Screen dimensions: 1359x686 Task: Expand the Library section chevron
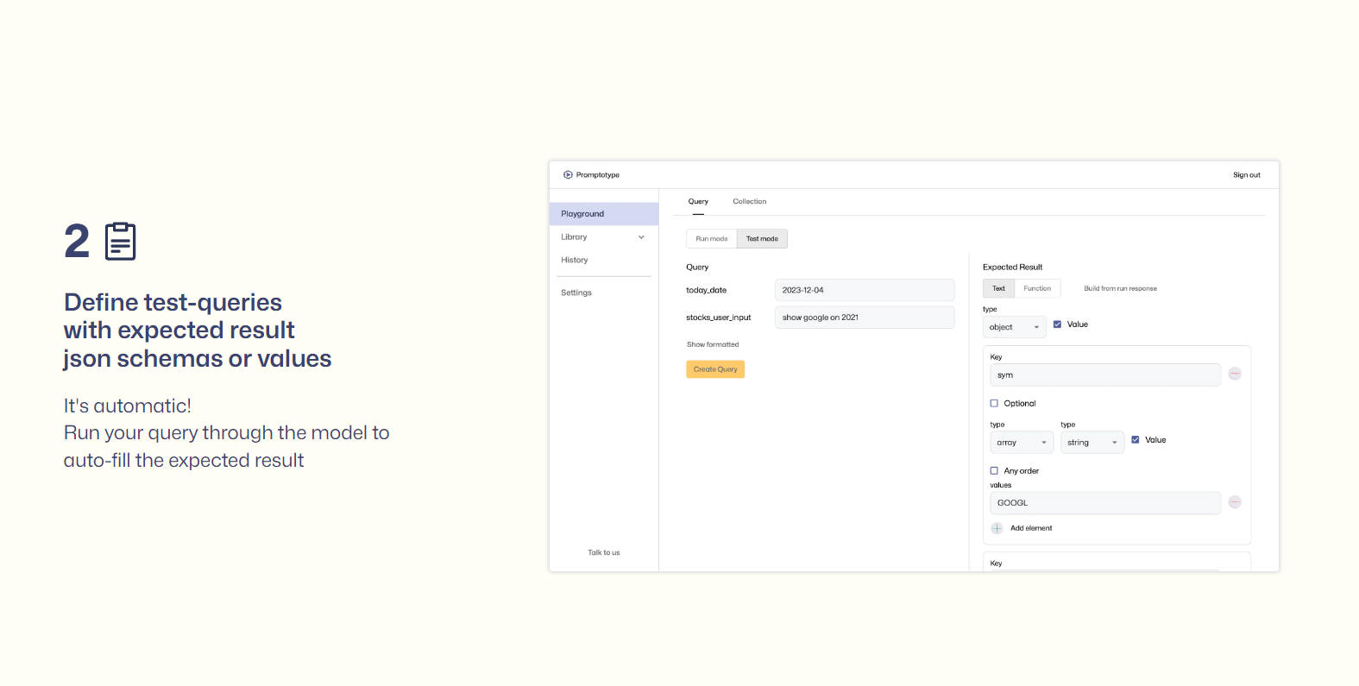coord(641,237)
